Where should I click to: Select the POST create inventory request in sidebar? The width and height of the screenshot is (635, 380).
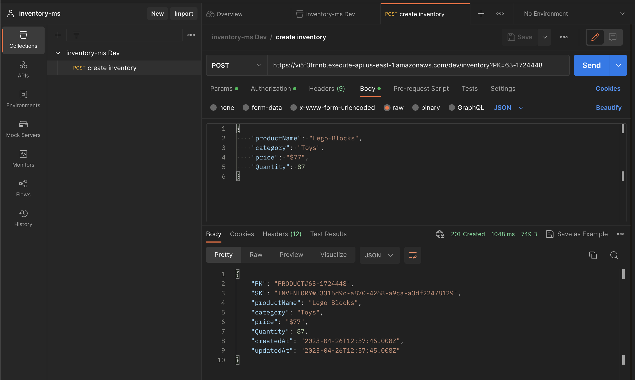tap(124, 68)
